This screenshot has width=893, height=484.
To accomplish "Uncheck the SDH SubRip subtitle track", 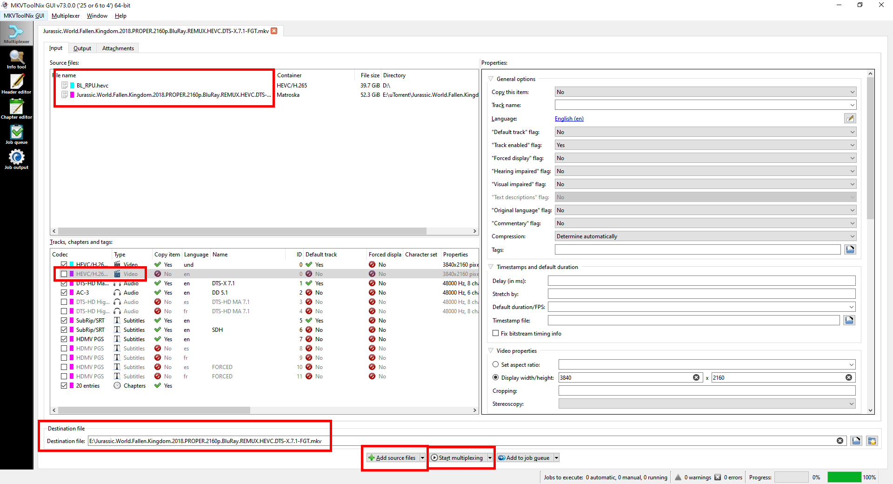I will (64, 329).
